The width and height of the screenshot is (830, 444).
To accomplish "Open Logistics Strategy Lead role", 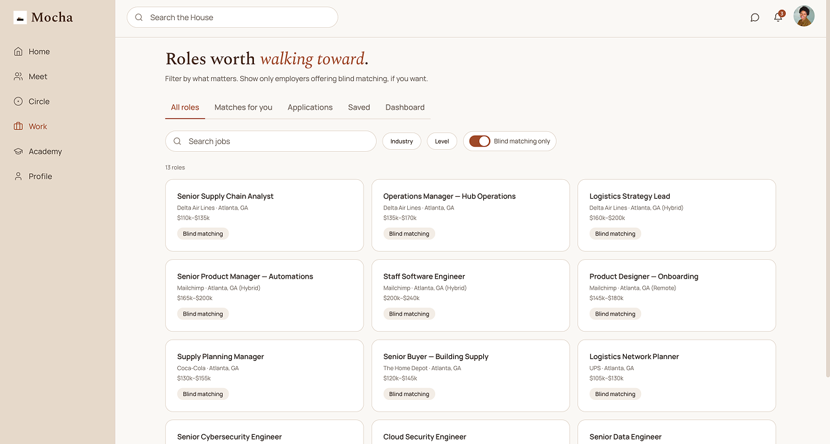I will tap(677, 216).
